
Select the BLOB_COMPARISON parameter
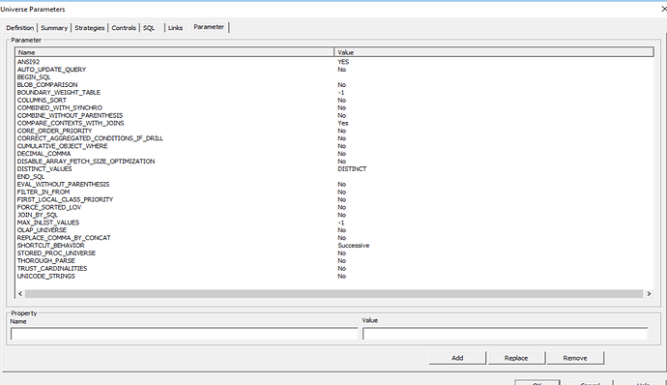coord(47,85)
